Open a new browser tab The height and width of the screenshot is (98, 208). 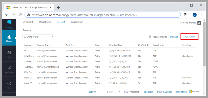[58, 7]
